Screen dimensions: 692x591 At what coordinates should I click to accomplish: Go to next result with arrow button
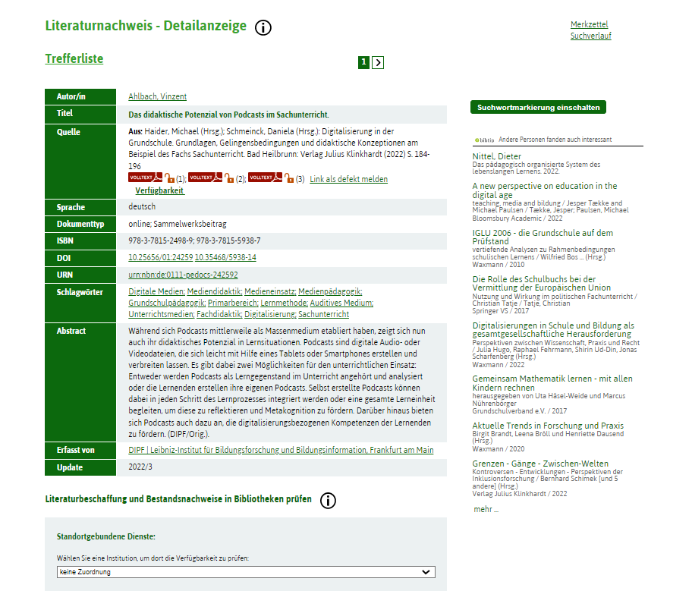point(378,62)
